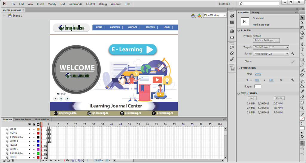Select the Text tool in the toolbox
This screenshot has height=163, width=306.
point(302,49)
